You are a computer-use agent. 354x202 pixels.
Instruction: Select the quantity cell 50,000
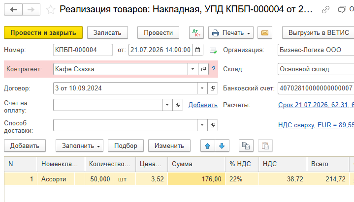(100, 179)
